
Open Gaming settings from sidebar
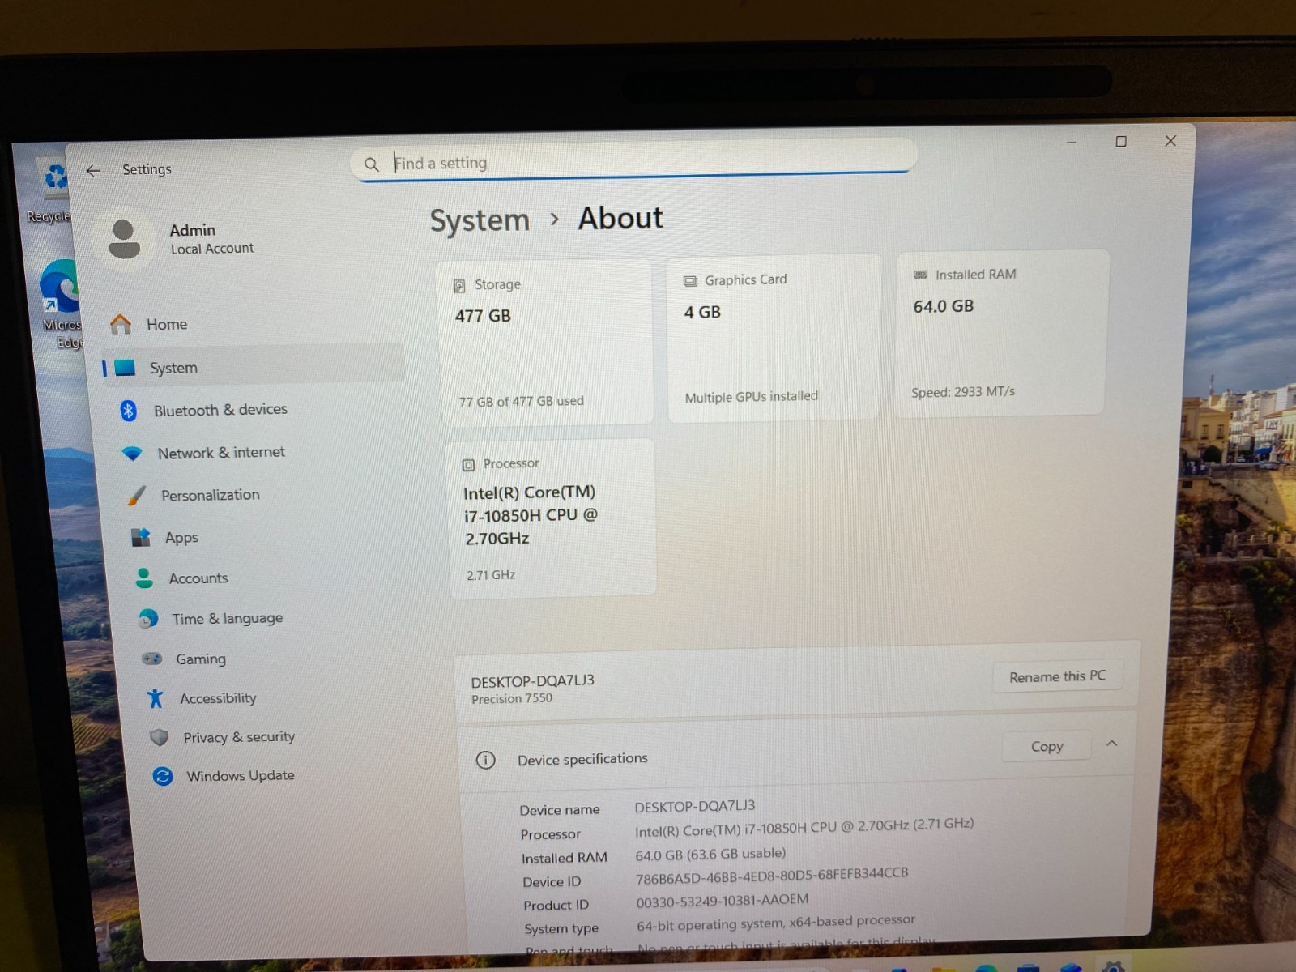click(x=201, y=659)
